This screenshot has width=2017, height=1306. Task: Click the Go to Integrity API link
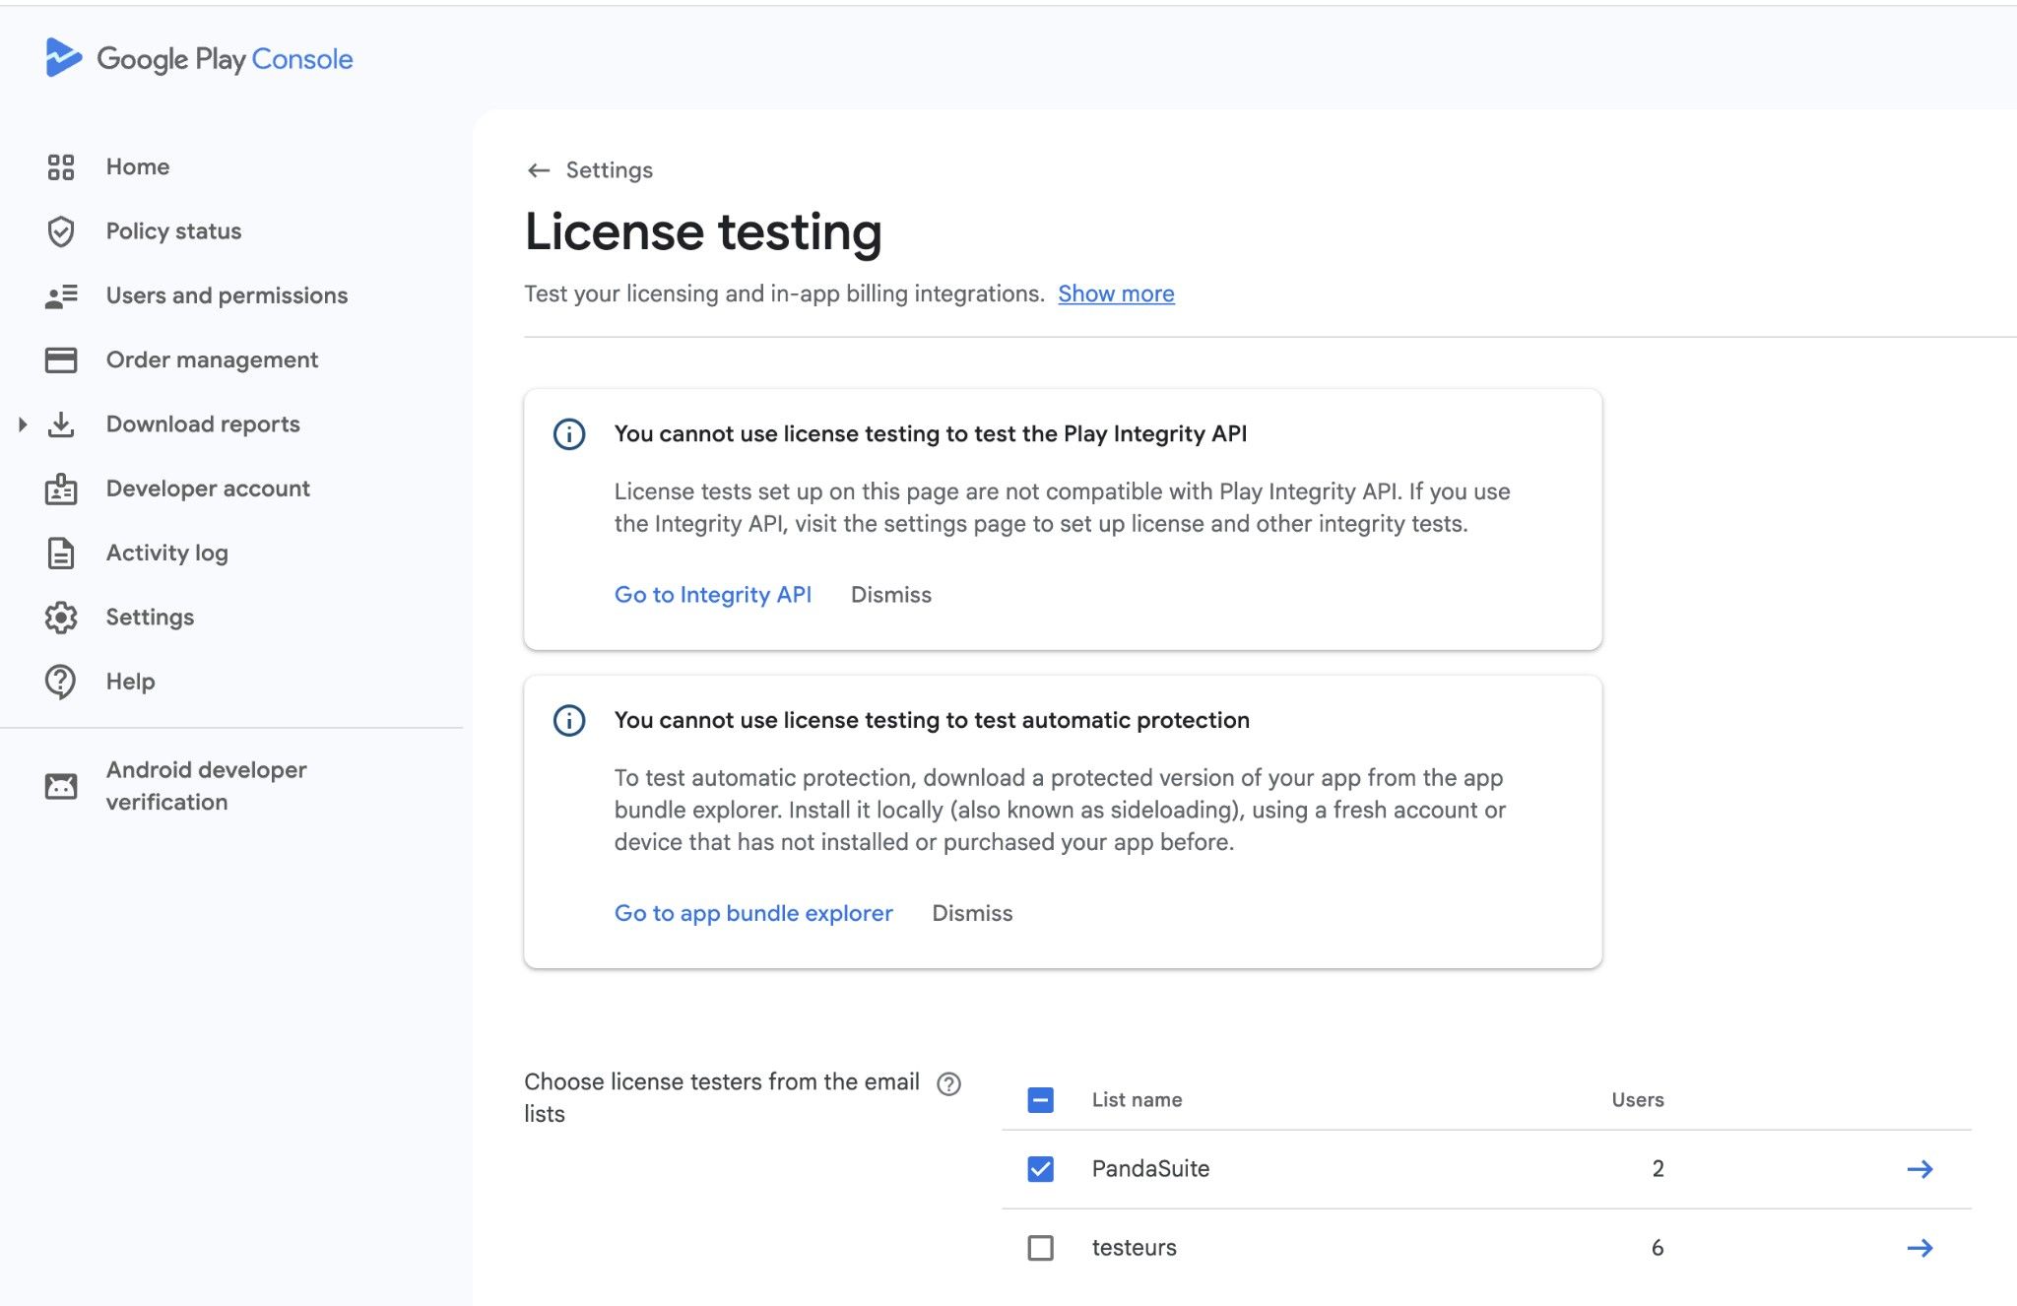pos(712,594)
